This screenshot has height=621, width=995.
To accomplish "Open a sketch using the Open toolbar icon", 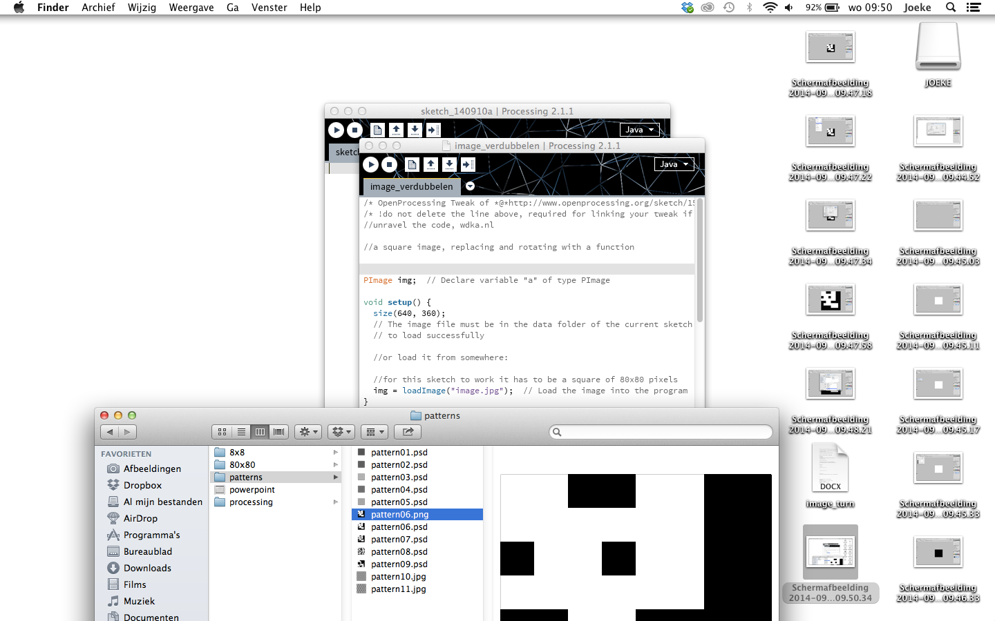I will (429, 164).
